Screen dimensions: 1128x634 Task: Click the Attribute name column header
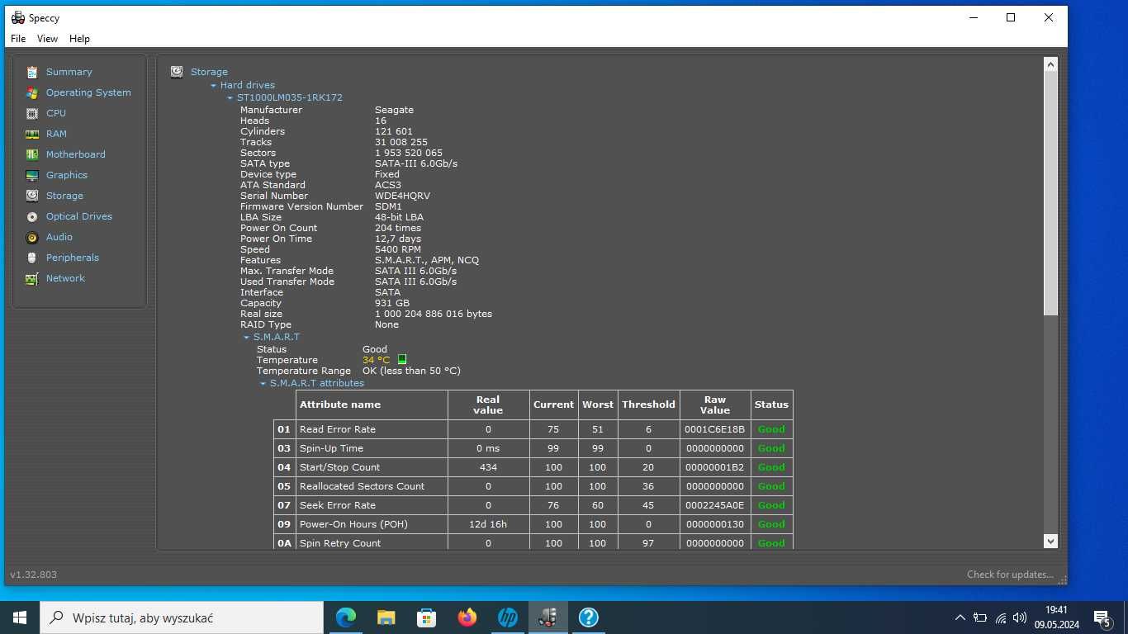[372, 405]
